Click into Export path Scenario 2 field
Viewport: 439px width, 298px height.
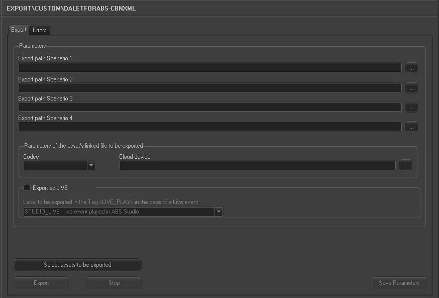210,88
